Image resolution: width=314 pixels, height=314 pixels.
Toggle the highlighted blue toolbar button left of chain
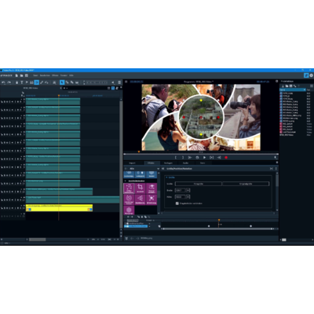point(37,82)
